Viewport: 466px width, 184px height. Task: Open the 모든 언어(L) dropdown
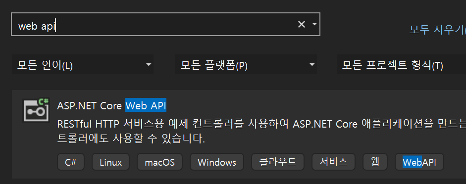pyautogui.click(x=83, y=64)
